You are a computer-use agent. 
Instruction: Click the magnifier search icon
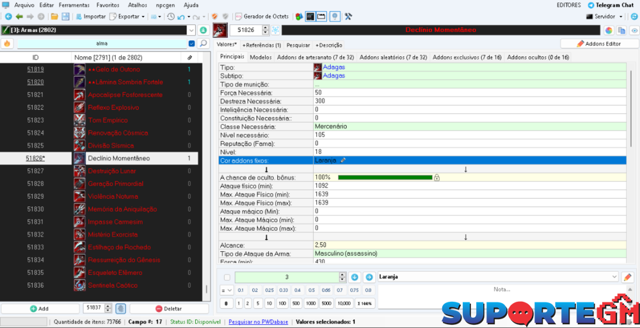click(204, 43)
